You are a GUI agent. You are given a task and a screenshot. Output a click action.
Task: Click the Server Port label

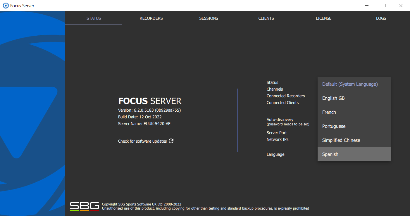click(x=277, y=133)
